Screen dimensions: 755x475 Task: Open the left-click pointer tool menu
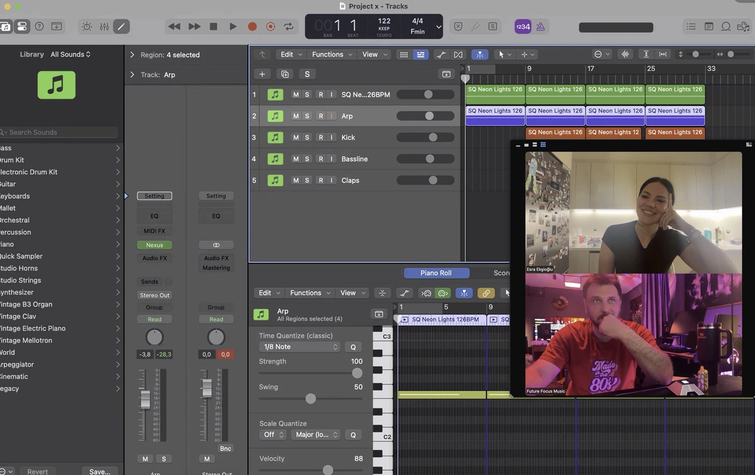tap(505, 55)
